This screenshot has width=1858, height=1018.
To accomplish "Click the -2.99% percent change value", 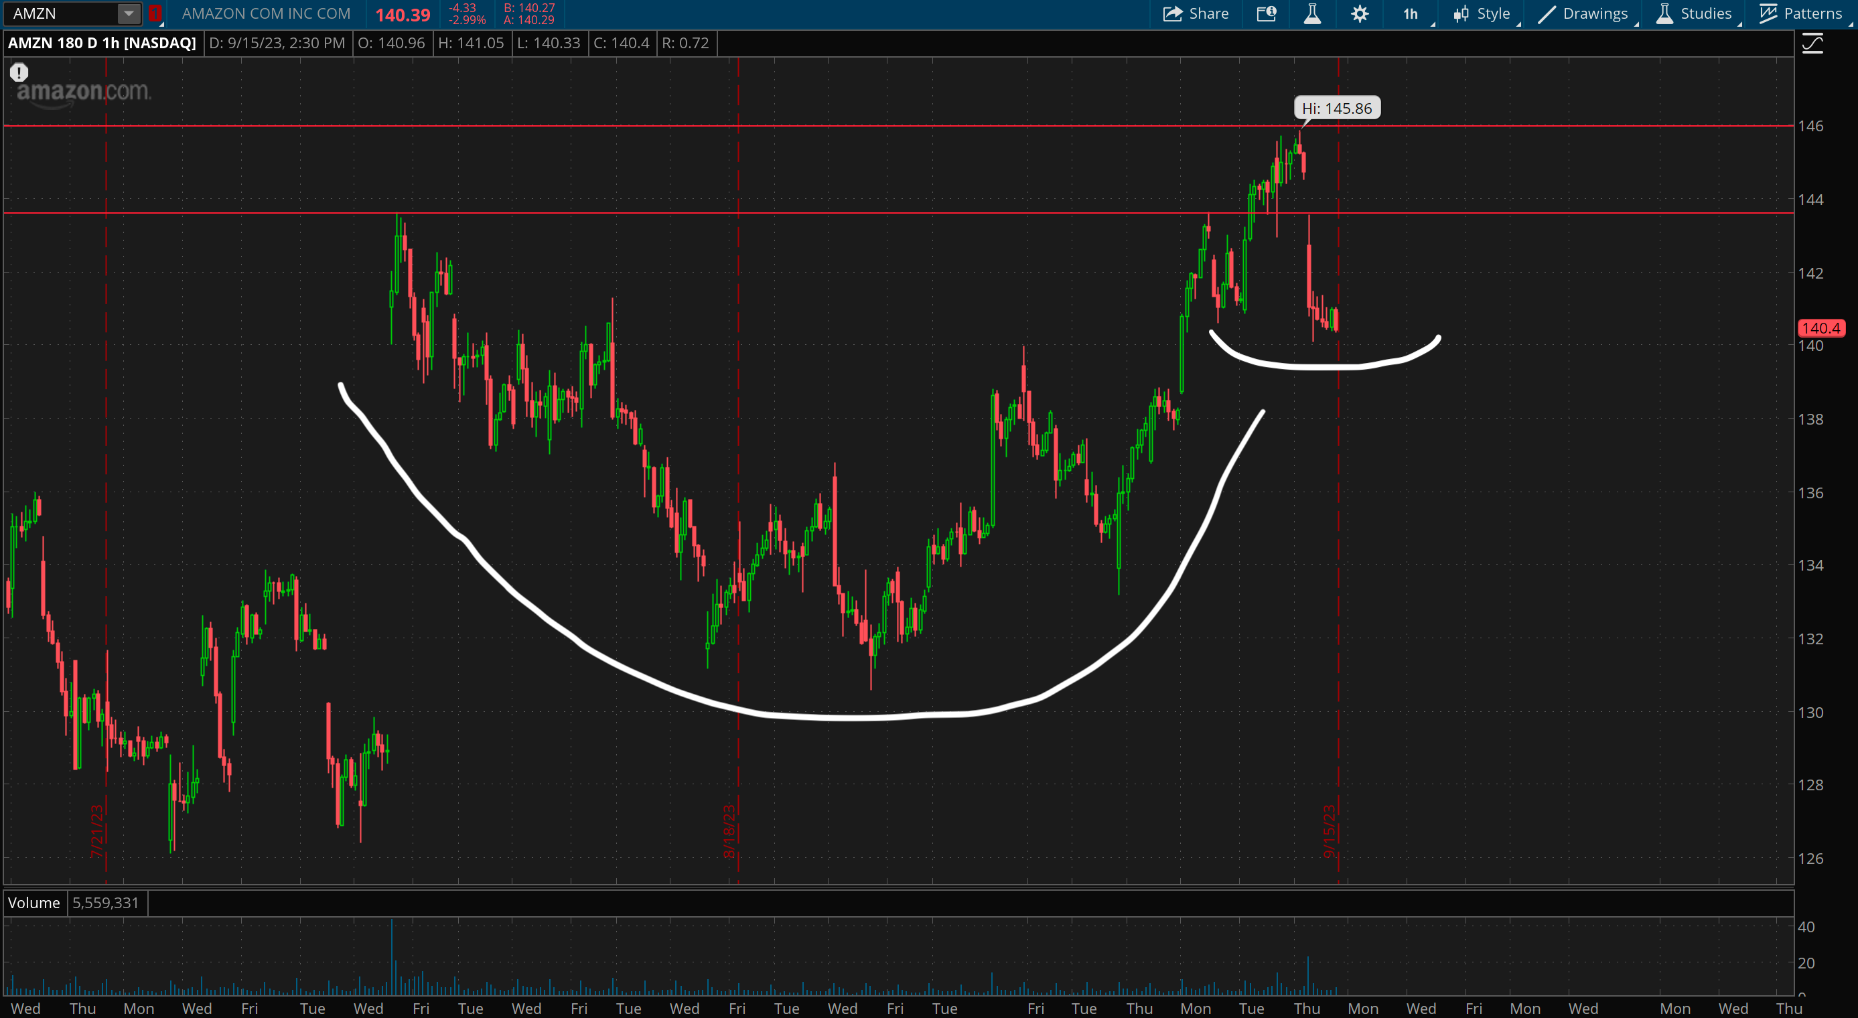I will (467, 20).
